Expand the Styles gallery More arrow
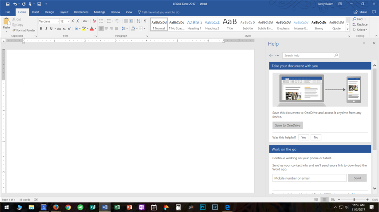The image size is (379, 212). 348,29
